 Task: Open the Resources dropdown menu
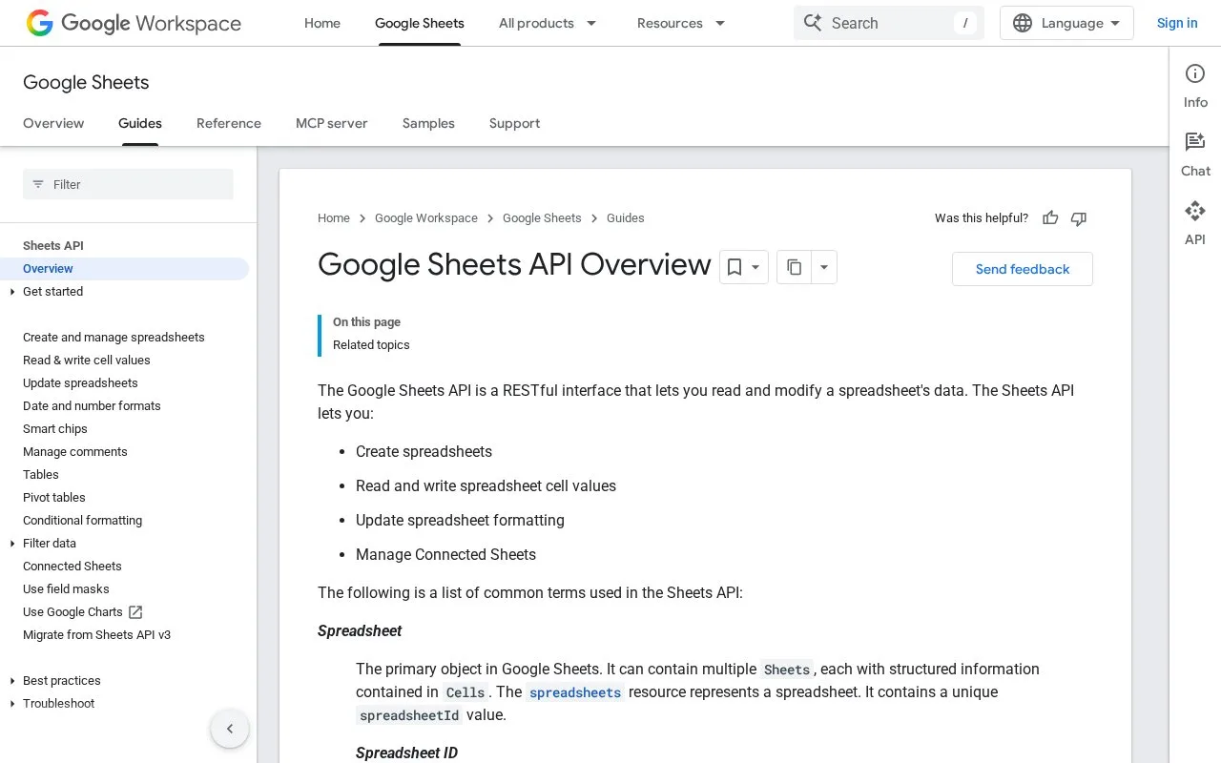[681, 23]
